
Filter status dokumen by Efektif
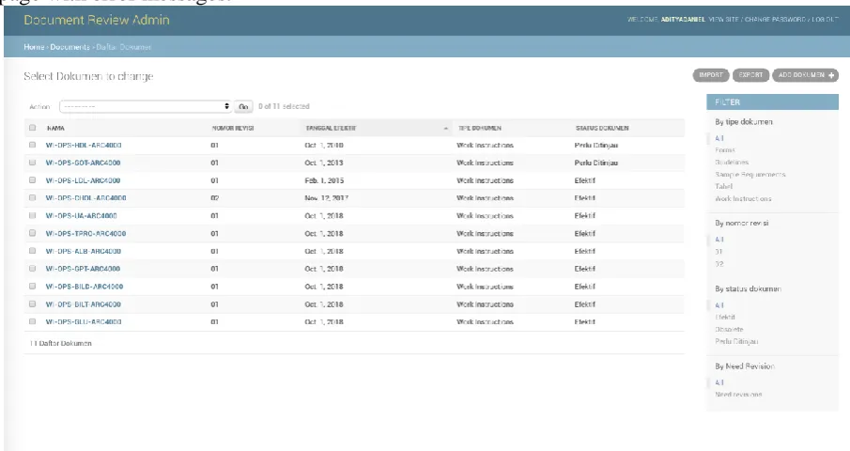point(725,318)
